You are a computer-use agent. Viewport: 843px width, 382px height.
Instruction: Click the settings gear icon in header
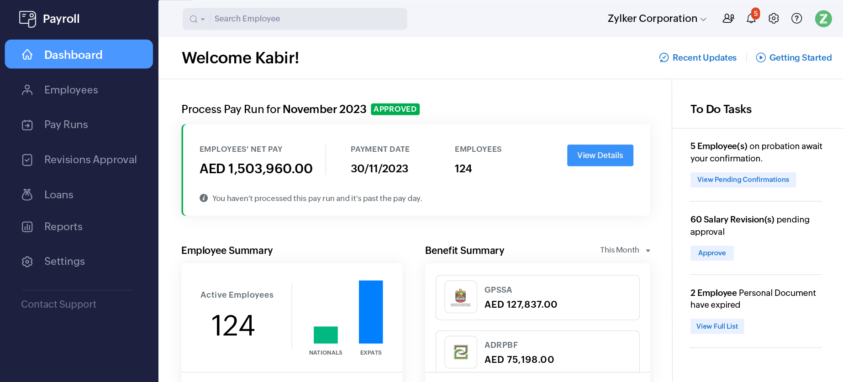point(774,19)
